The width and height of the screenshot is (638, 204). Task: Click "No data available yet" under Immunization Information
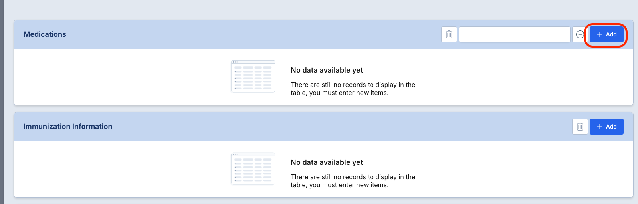tap(327, 162)
